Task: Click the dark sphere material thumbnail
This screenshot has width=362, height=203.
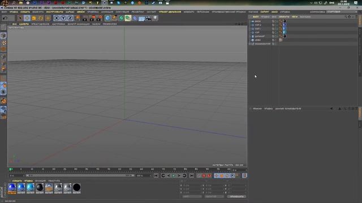Action: [x=40, y=188]
